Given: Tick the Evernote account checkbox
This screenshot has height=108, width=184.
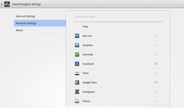Looking at the screenshot, I should coord(156,54).
